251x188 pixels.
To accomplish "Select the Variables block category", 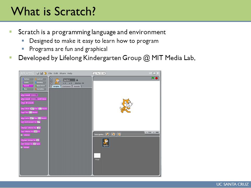I will 41,89.
